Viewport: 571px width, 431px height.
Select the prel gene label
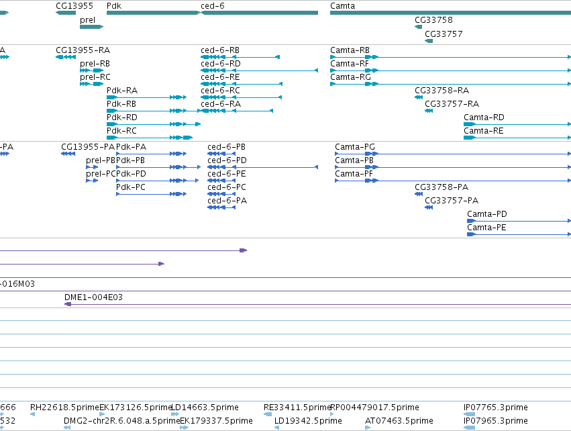(87, 20)
